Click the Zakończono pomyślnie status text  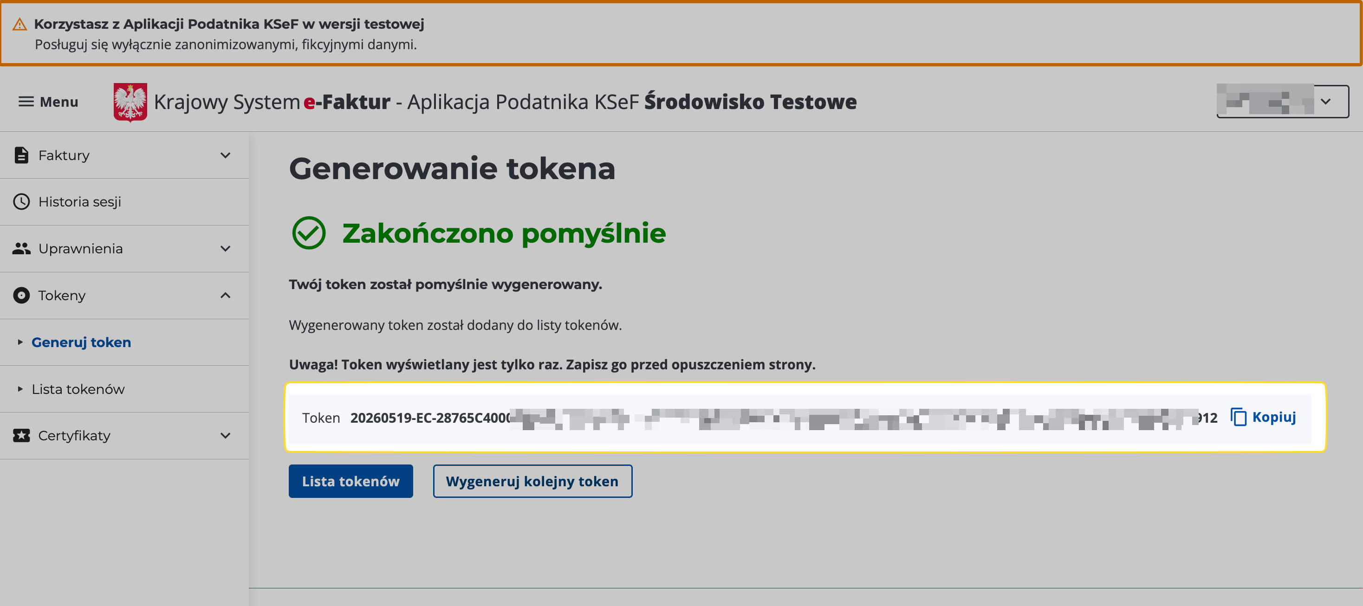(x=504, y=233)
